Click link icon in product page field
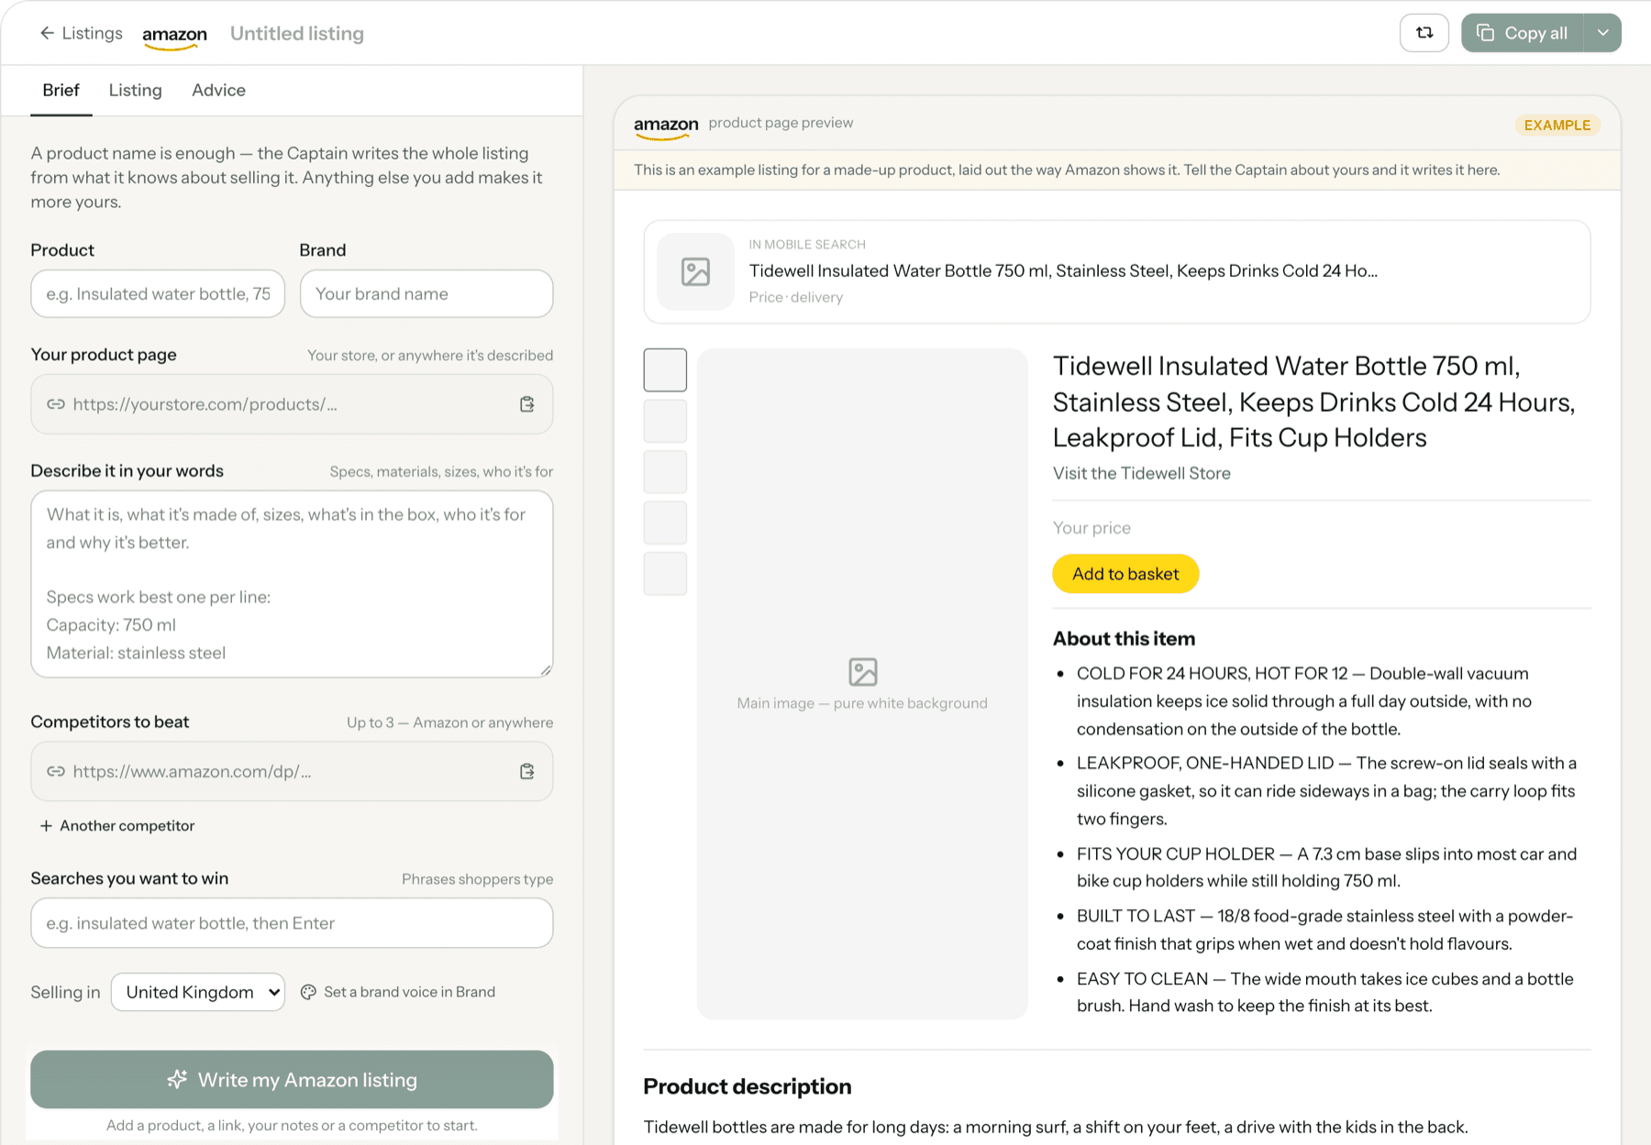 pos(56,404)
